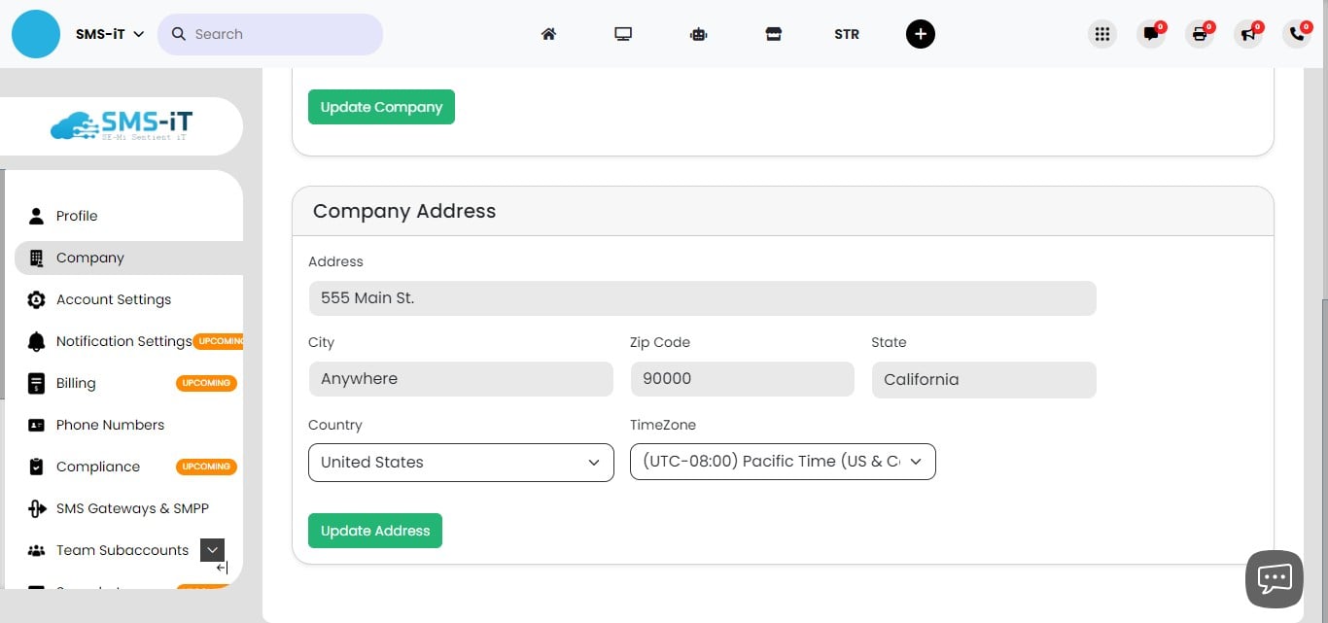Expand Team Subaccounts chevron in sidebar
The height and width of the screenshot is (623, 1328).
pos(212,549)
